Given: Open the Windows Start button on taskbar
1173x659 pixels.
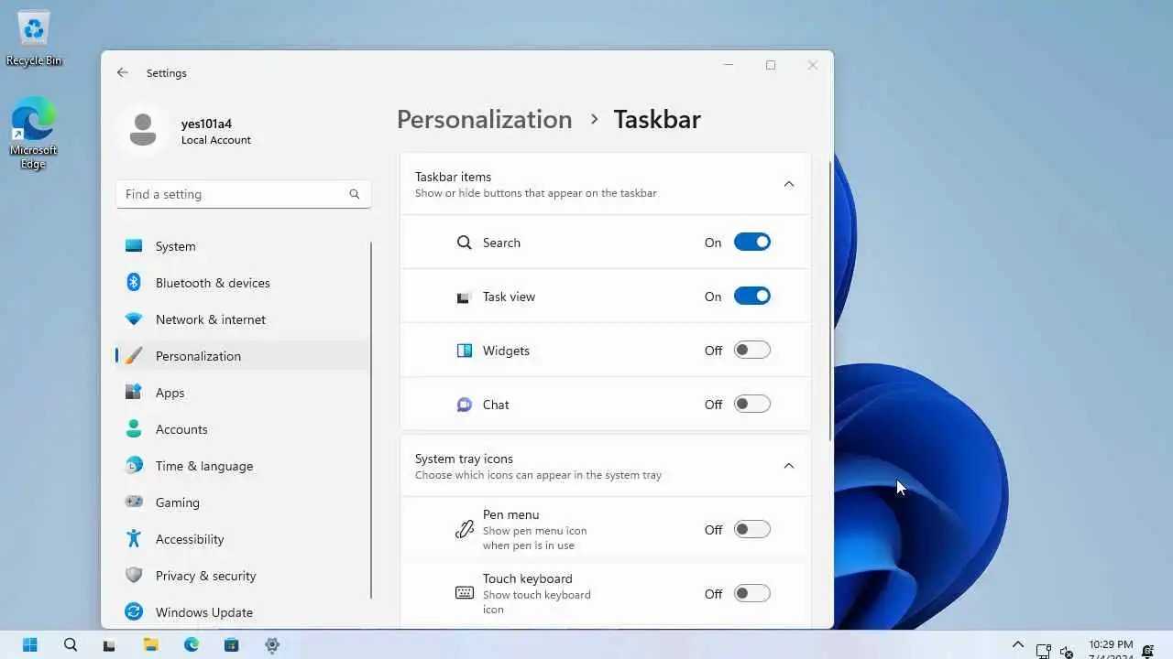Looking at the screenshot, I should [30, 644].
